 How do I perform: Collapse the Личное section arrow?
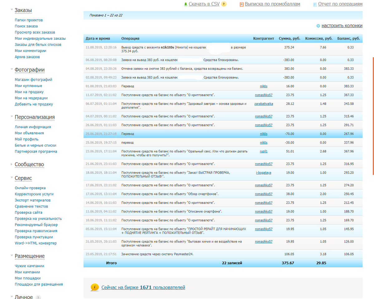click(x=12, y=297)
